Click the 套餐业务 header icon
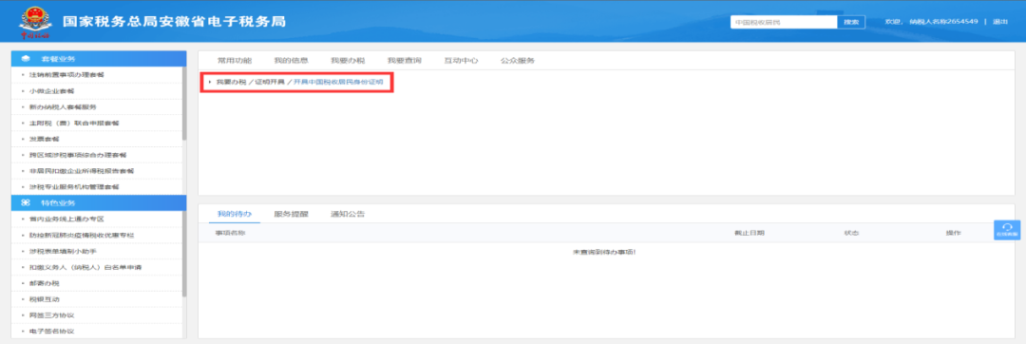The image size is (1026, 344). tap(26, 59)
